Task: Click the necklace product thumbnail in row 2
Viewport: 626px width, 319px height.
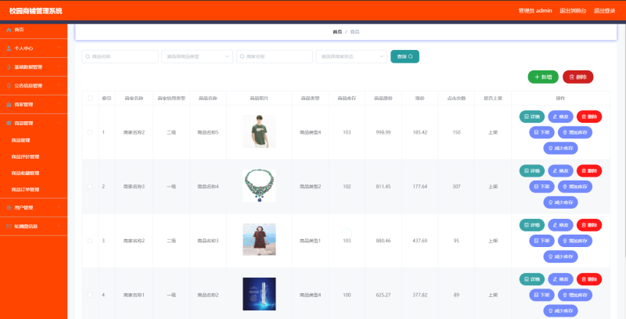Action: (x=258, y=186)
